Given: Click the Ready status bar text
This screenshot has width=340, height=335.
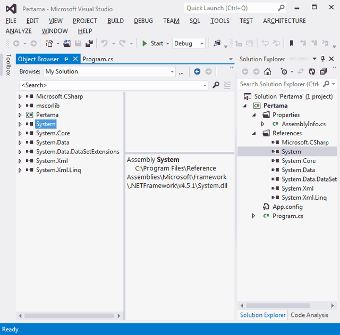Looking at the screenshot, I should pyautogui.click(x=10, y=329).
